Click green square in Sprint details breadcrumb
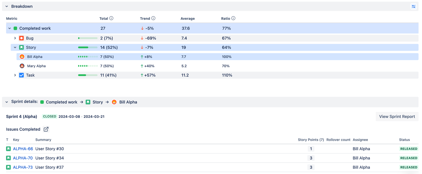 click(42, 102)
